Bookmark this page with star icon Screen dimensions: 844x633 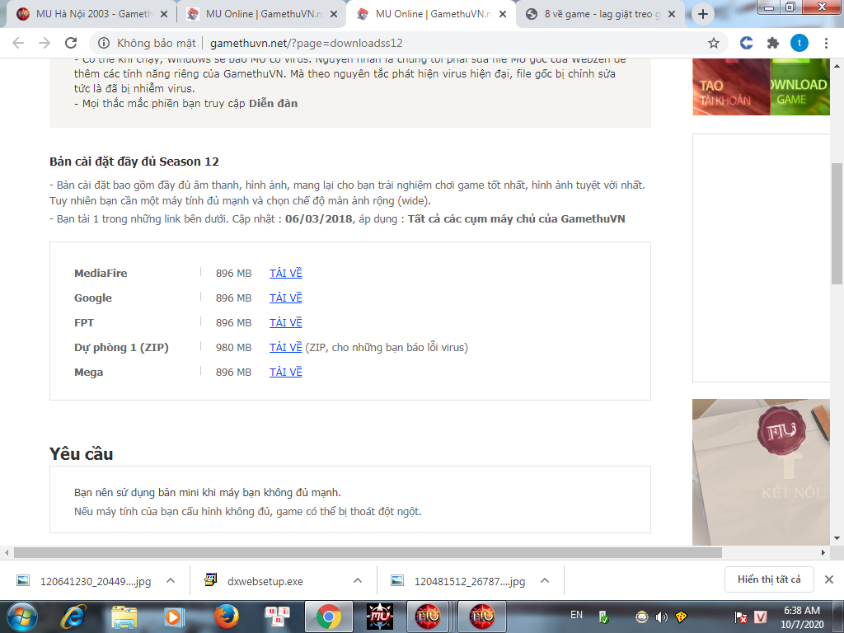click(x=714, y=43)
